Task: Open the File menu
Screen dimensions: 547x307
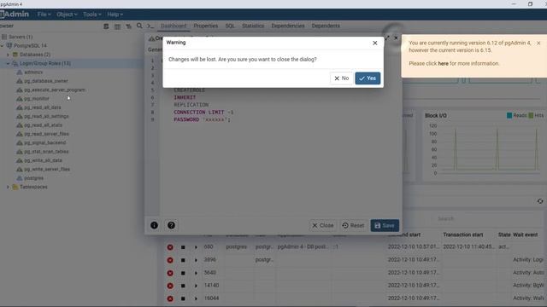Action: coord(44,14)
